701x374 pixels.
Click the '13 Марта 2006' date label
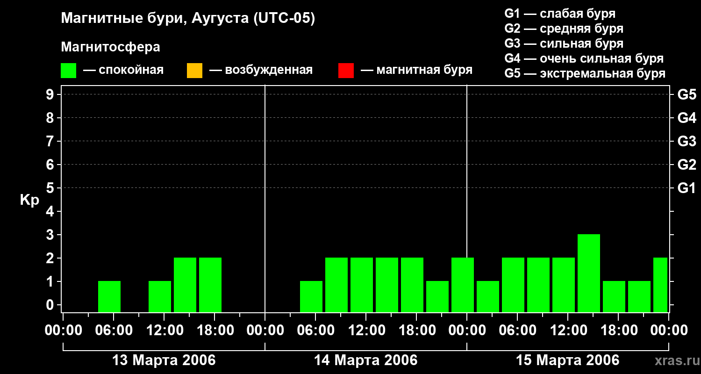tap(164, 360)
